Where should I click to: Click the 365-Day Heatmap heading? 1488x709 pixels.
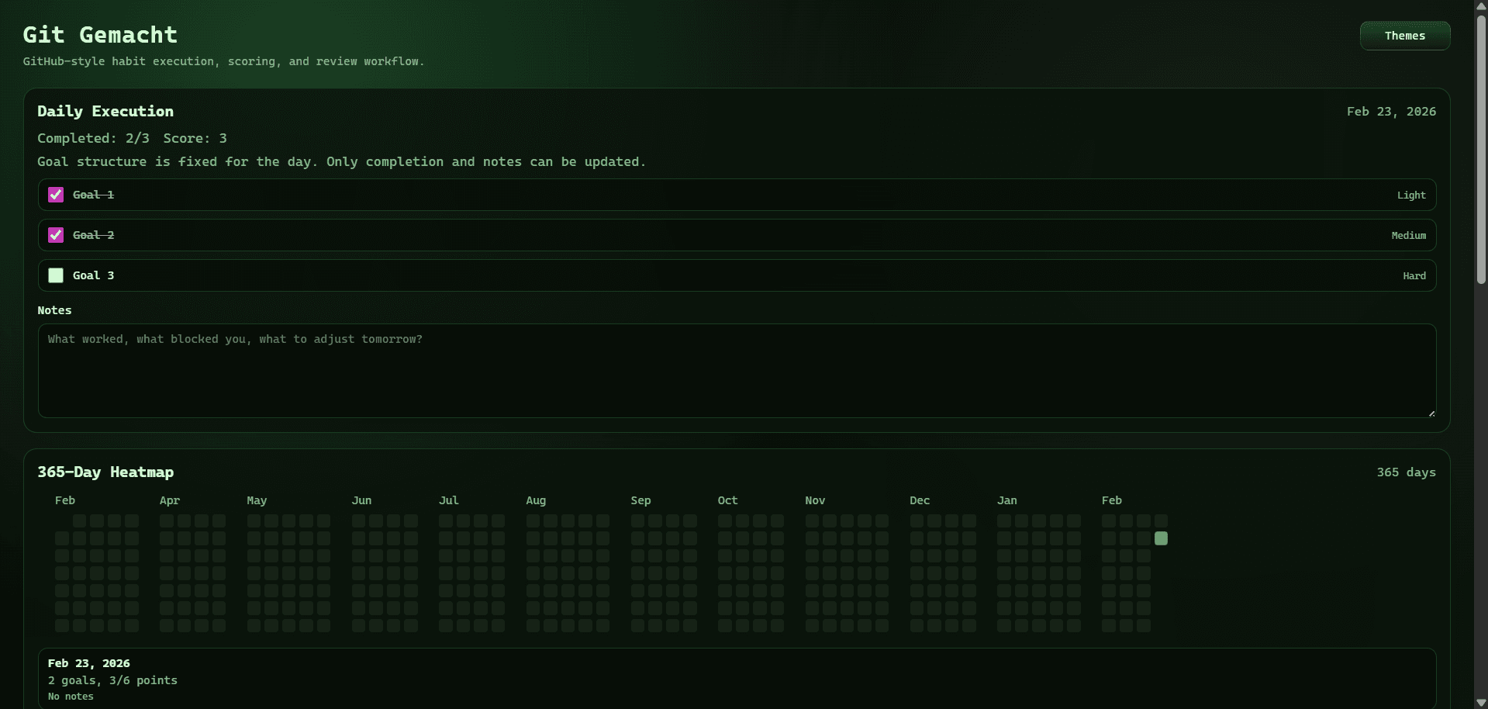click(105, 472)
